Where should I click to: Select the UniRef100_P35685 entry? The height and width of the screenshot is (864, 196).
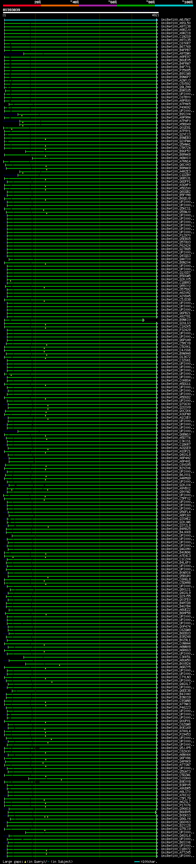176,70
